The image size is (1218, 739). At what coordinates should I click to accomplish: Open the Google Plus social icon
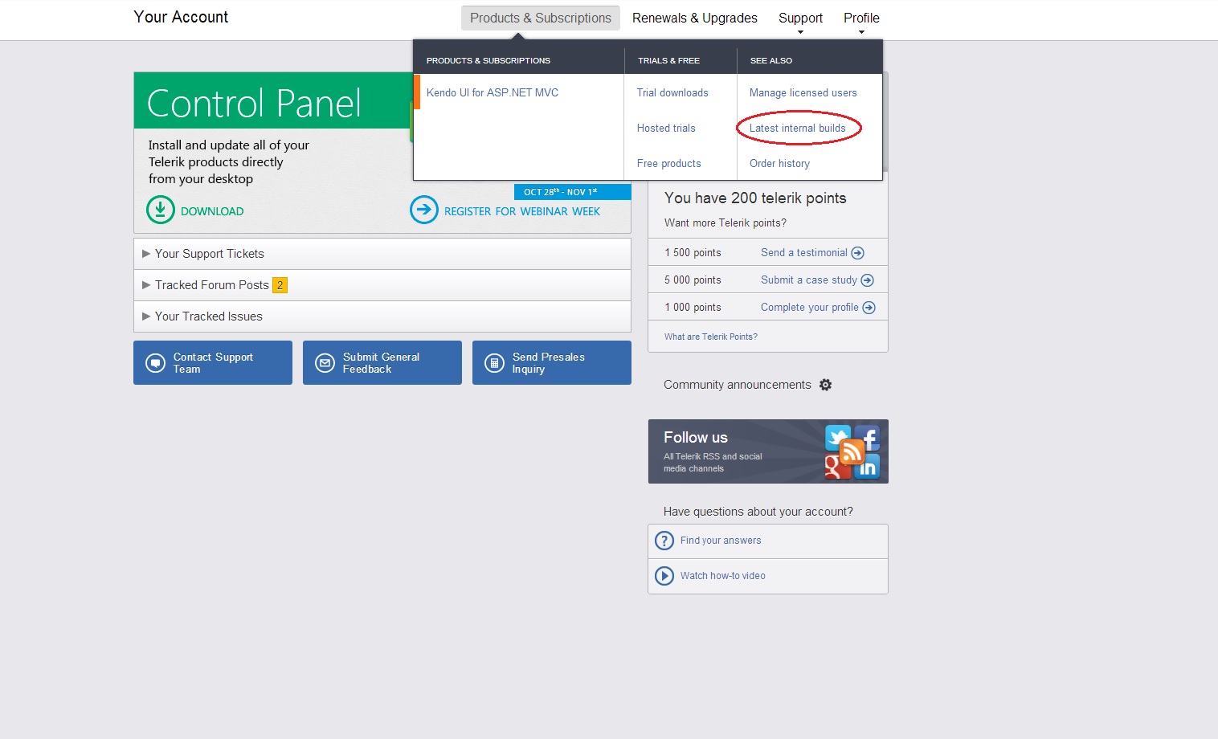pyautogui.click(x=836, y=467)
